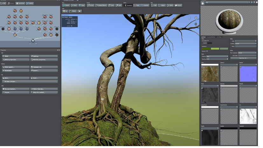Click the Light scene button
Viewport: 263px width, 148px height.
click(119, 5)
